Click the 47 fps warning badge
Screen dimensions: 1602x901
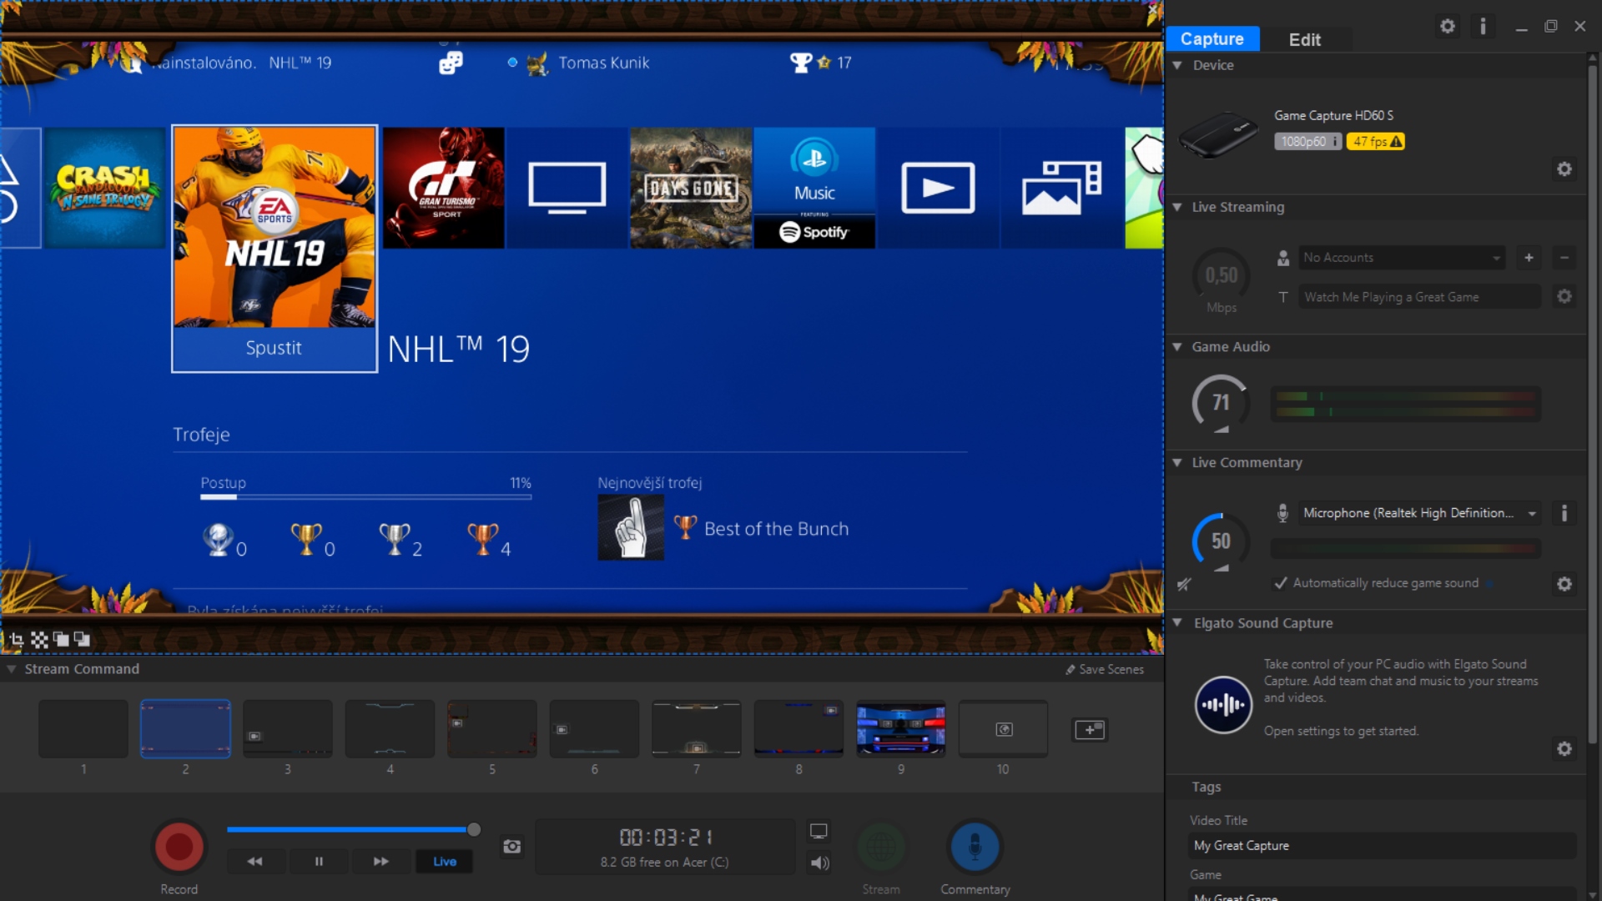[1377, 142]
